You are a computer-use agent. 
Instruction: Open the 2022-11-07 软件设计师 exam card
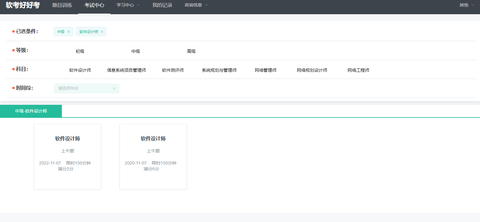(x=67, y=157)
